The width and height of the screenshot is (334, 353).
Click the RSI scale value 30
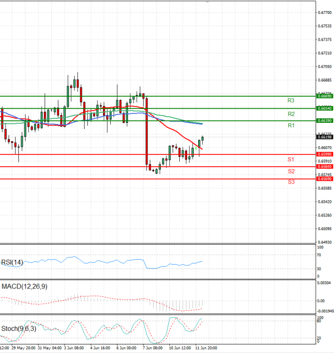tap(319, 269)
